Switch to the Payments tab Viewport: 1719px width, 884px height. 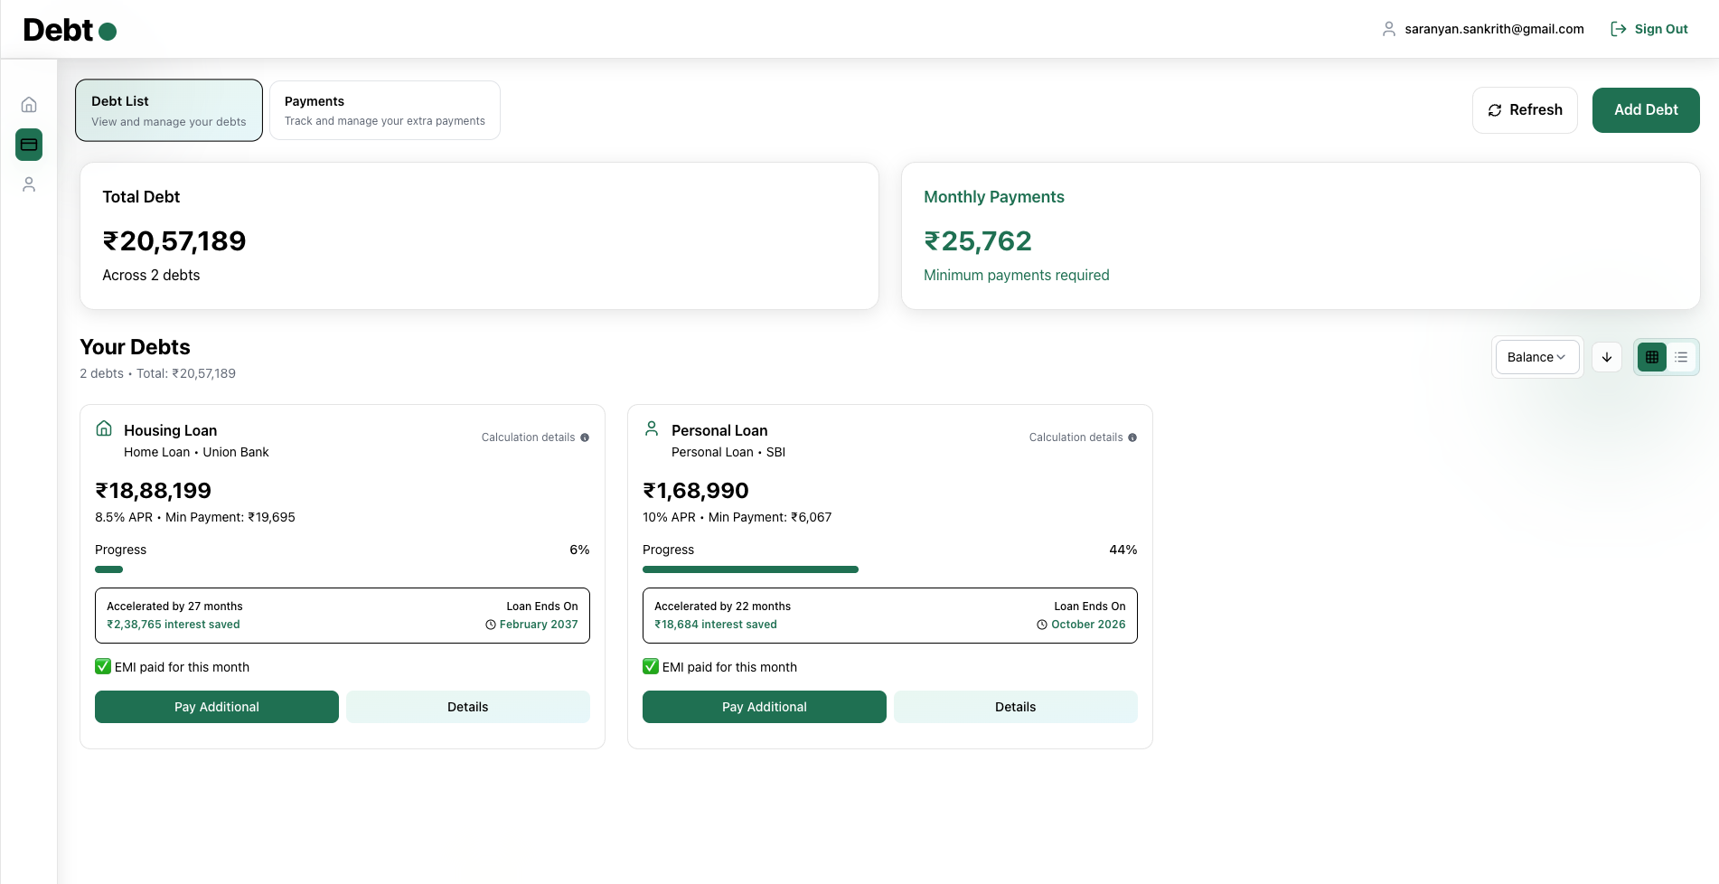(x=384, y=110)
